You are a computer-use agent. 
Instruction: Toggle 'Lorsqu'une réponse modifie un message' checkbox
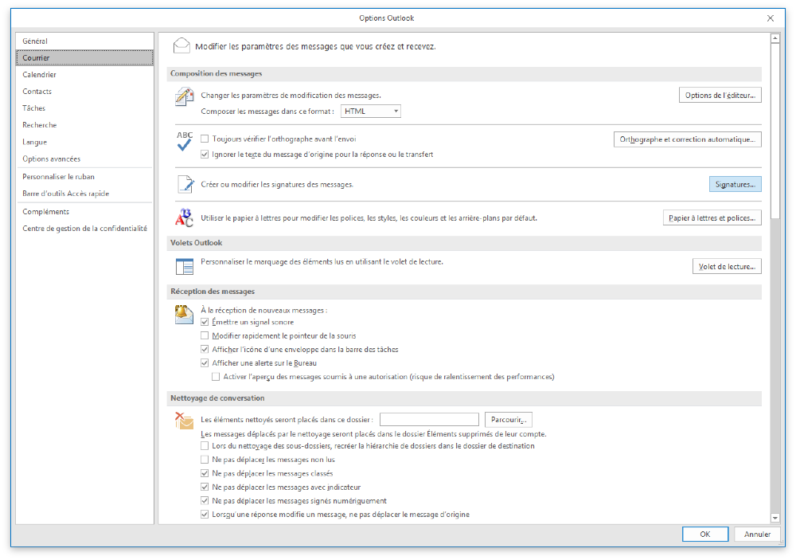[x=205, y=515]
